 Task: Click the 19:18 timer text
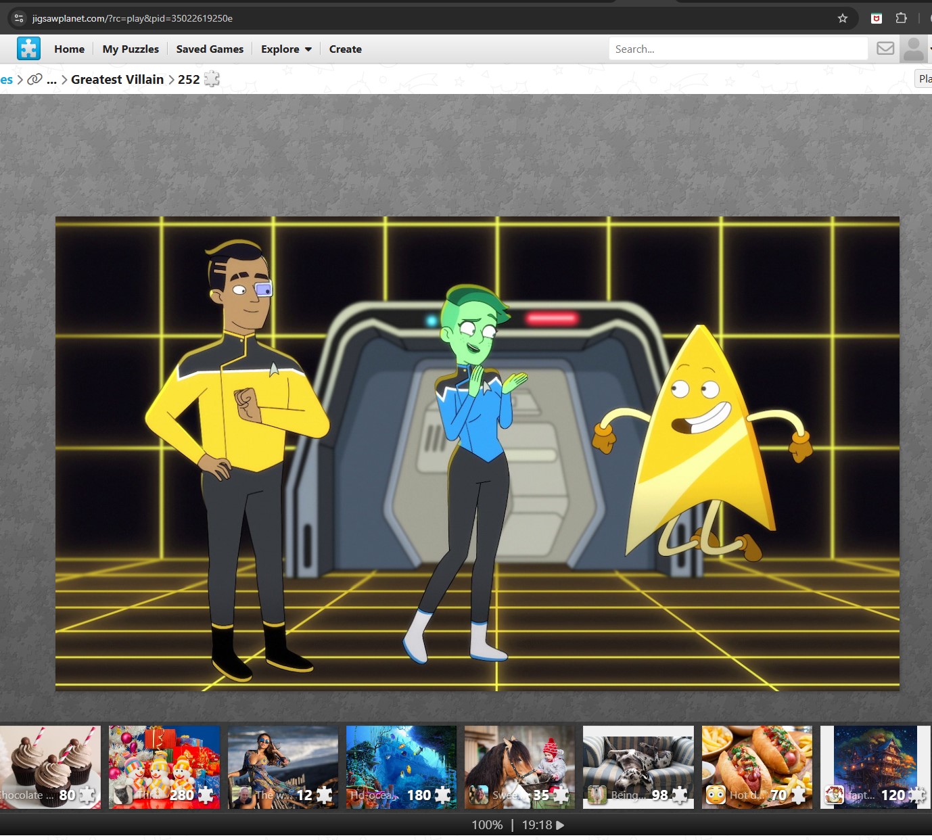pos(537,825)
